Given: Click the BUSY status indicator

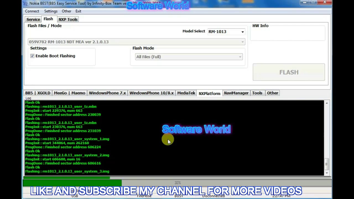Looking at the screenshot, I should (179, 196).
